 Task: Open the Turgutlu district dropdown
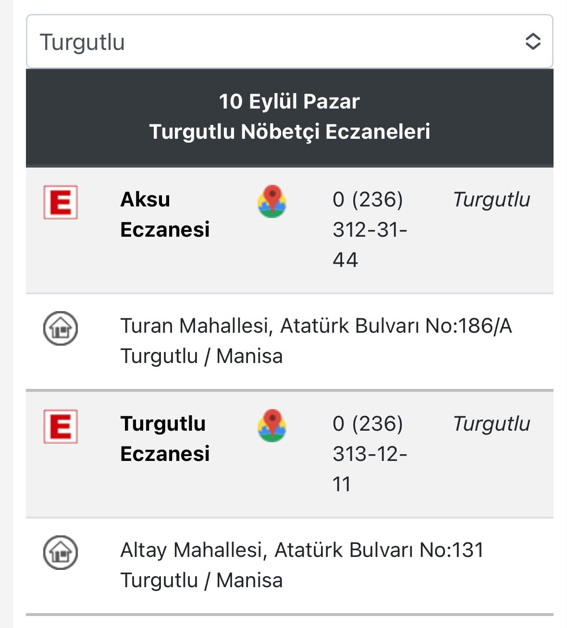(x=289, y=41)
